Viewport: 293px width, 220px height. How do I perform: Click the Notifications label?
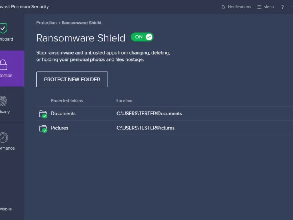point(239,7)
